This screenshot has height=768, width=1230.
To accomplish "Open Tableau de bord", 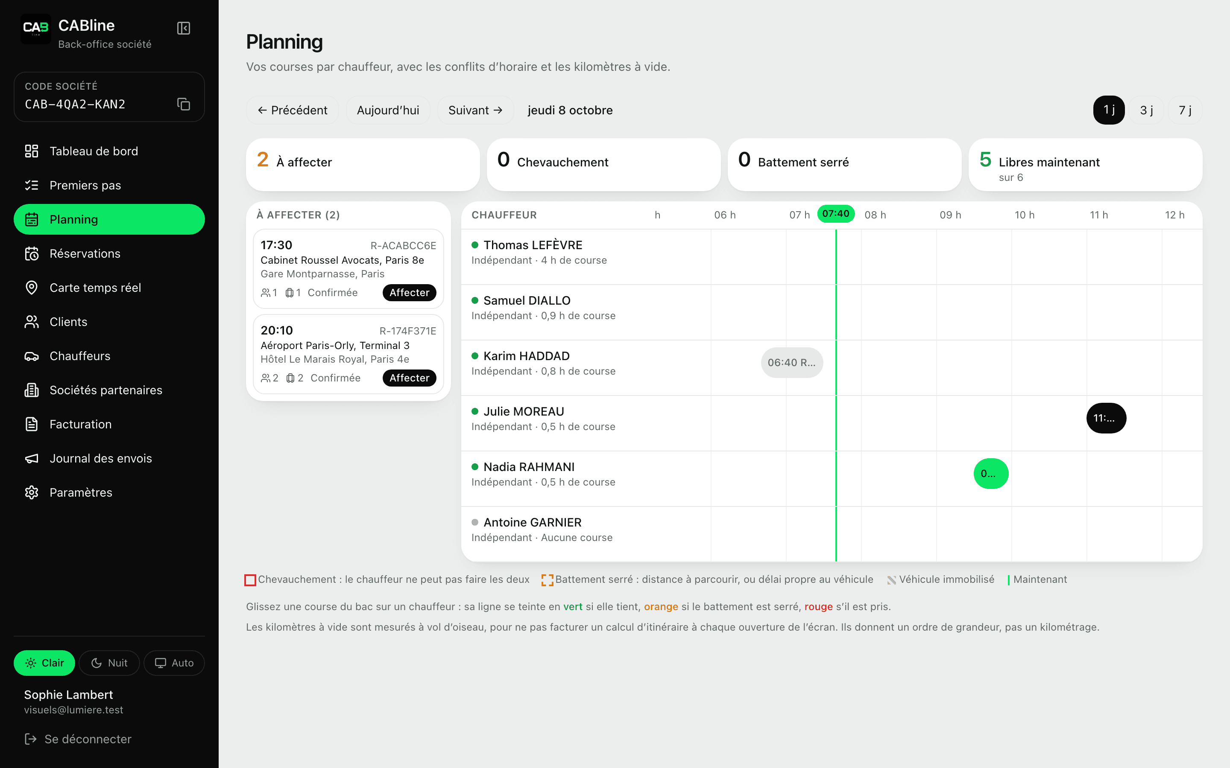I will tap(109, 151).
